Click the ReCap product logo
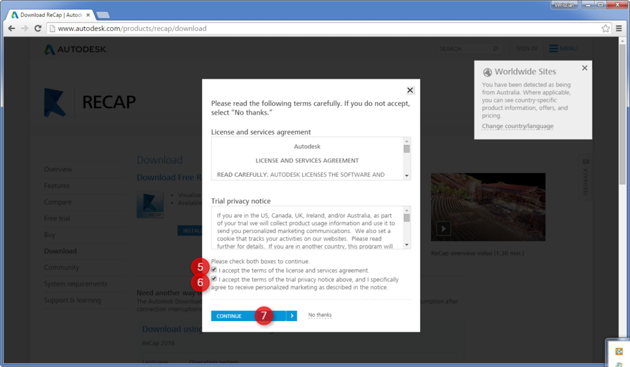 tap(55, 103)
